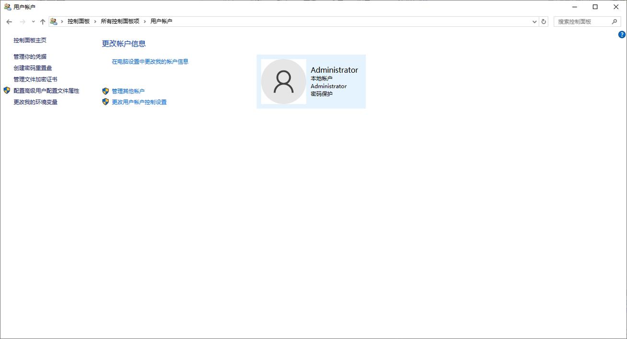Image resolution: width=627 pixels, height=339 pixels.
Task: Click 创建密码重置盘 link
Action: pos(33,68)
